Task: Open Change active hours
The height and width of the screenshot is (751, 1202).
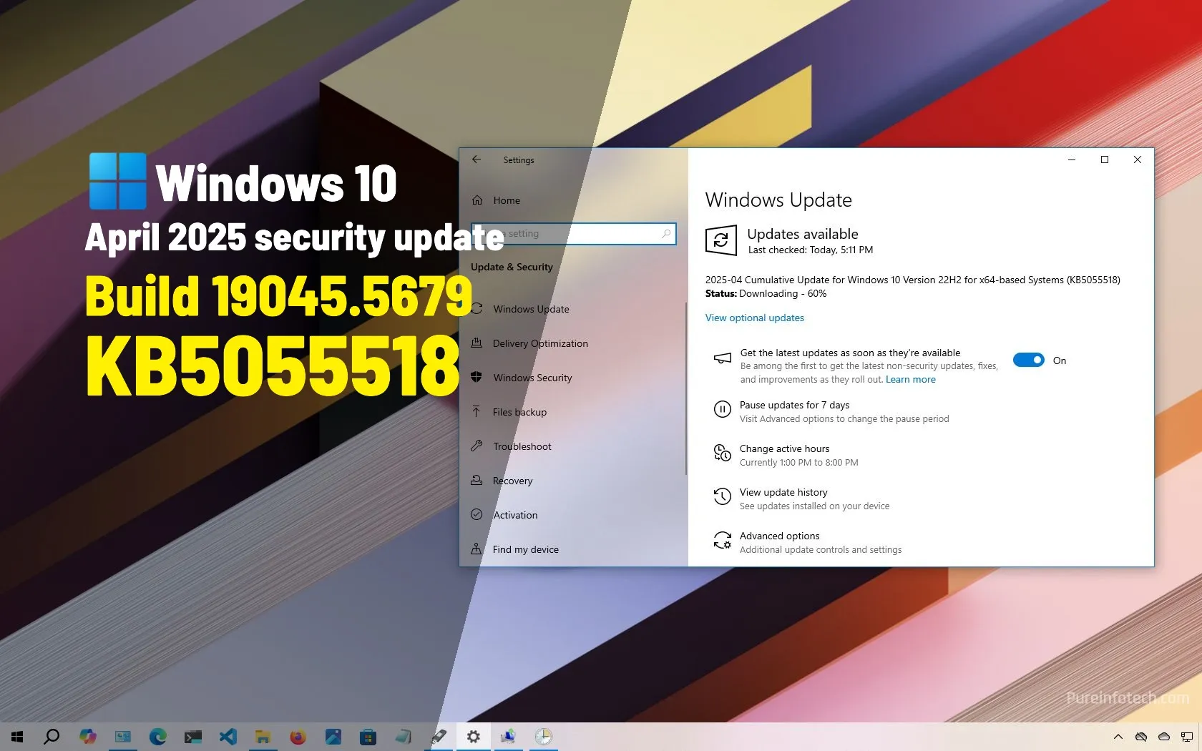Action: 784,448
